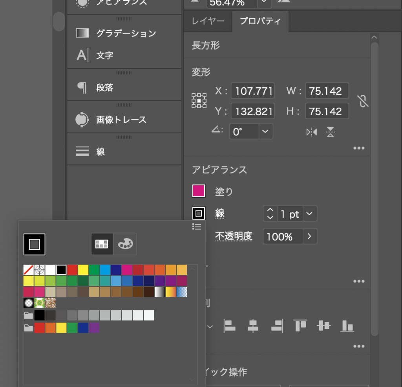
Task: Expand the opacity slider arrow
Action: [x=309, y=237]
